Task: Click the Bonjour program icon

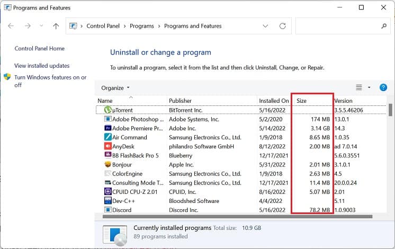Action: (x=108, y=164)
